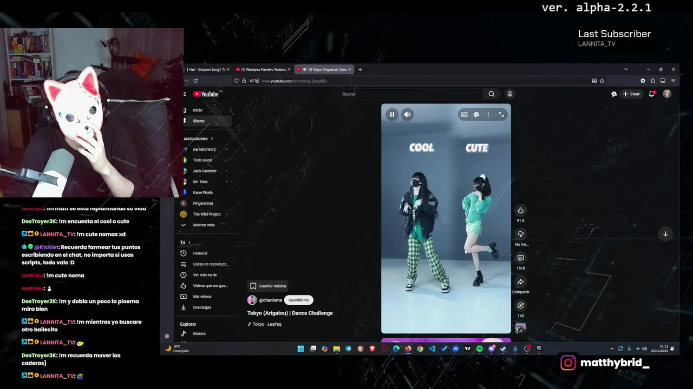693x389 pixels.
Task: Open Historial in the sidebar
Action: point(200,253)
